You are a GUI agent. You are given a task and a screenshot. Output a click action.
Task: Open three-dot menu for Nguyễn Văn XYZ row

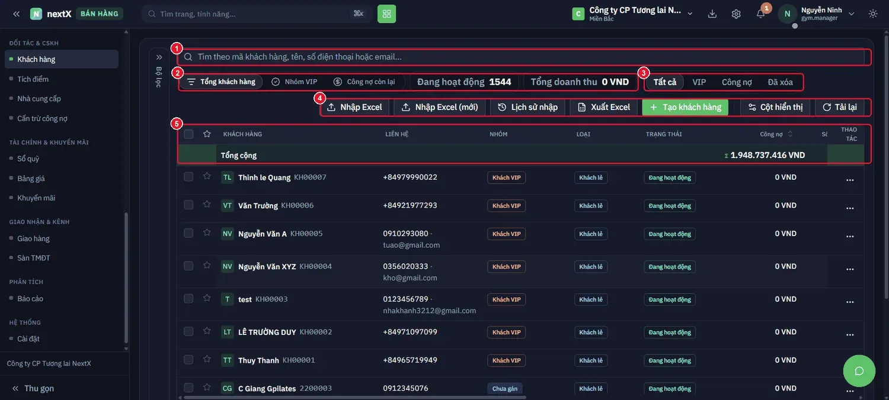[850, 268]
